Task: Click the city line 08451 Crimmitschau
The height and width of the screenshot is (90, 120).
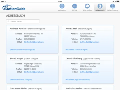Action: (x=88, y=66)
